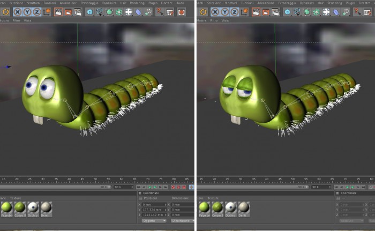The image size is (375, 231).
Task: Open scene light object icon, right window
Action: [x=326, y=12]
